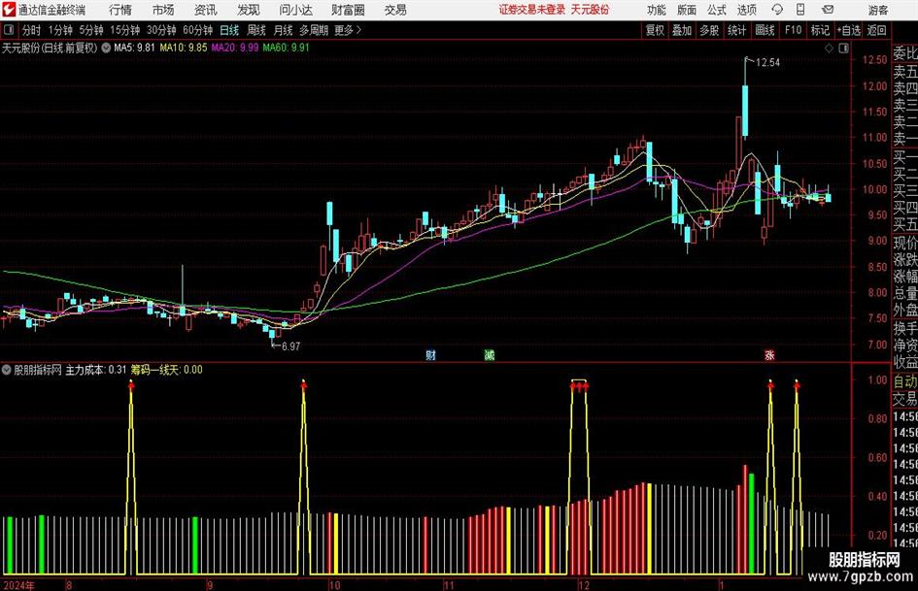This screenshot has height=591, width=918.
Task: Click the red 涨 marker on chart
Action: pyautogui.click(x=769, y=355)
